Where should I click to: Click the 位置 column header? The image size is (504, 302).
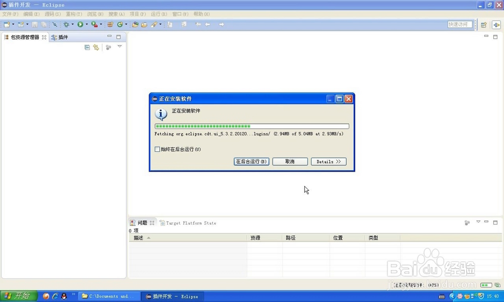pyautogui.click(x=347, y=238)
